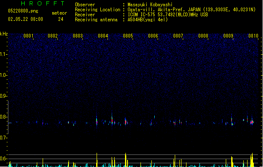This screenshot has height=167, width=263.
Task: Select antenna text A504HB(yagi 4el)
Action: pos(148,20)
